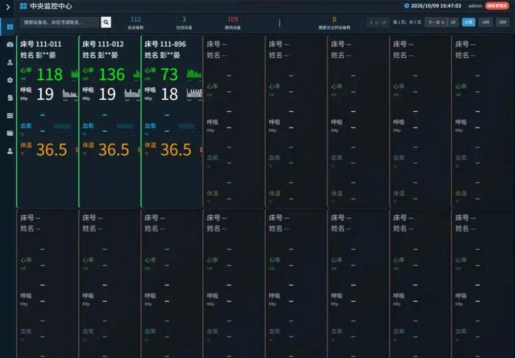Click the admin username
The image size is (515, 358).
475,6
